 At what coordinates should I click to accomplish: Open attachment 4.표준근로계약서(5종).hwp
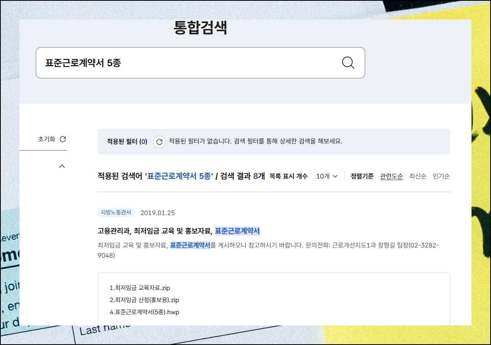[145, 312]
